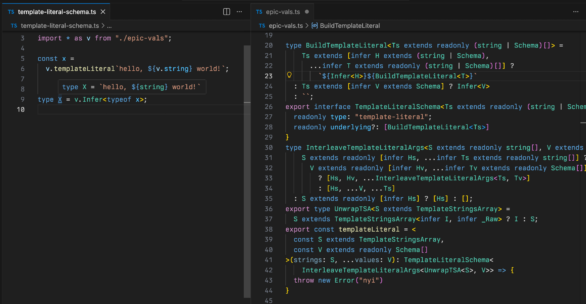Click the TS file icon on epic-vals.ts tab

tap(259, 12)
